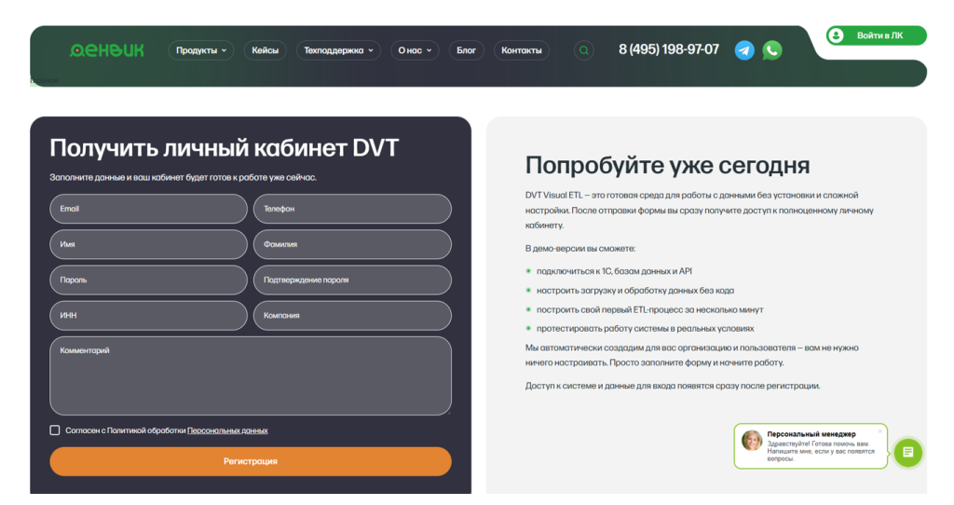Expand the Продукты dropdown menu
Screen dimensions: 954x505
pyautogui.click(x=201, y=50)
